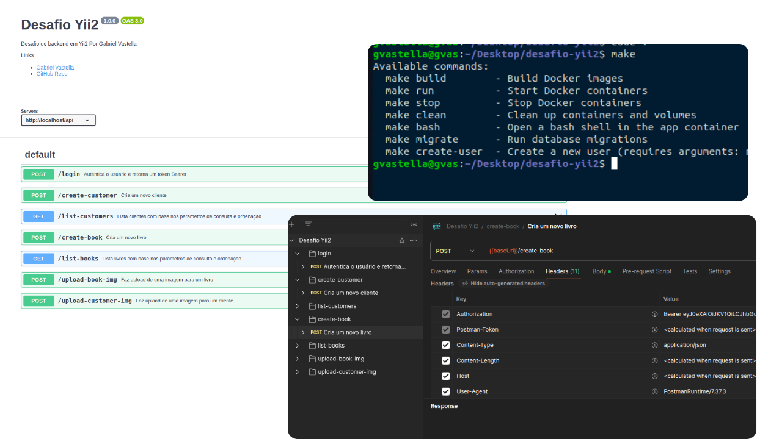The image size is (782, 439).
Task: Click the HTTP request icon in breadcrumb
Action: (437, 226)
